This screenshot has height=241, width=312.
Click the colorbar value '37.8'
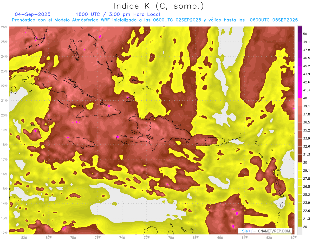pos(307,114)
